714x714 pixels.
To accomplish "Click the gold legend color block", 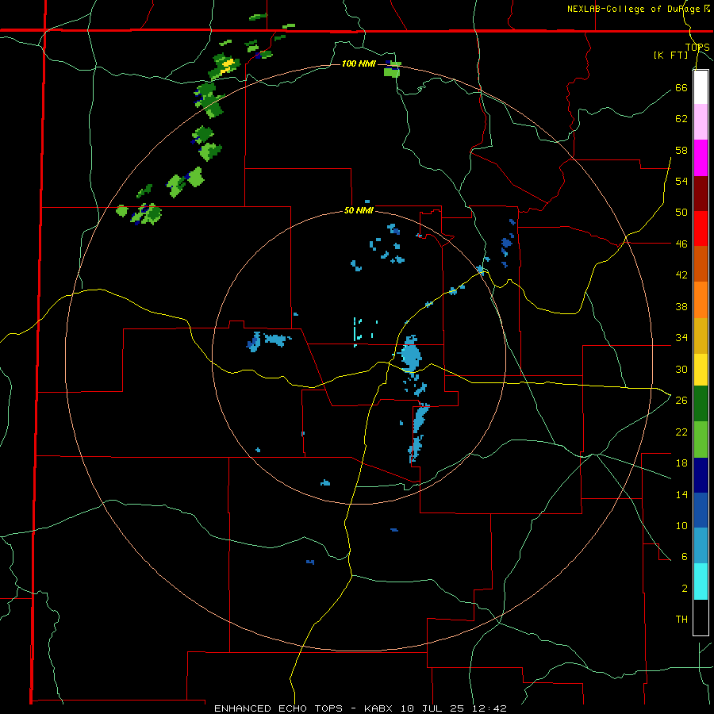I will (701, 336).
